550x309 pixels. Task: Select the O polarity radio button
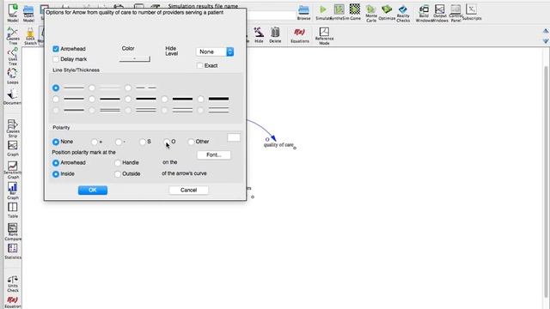tap(167, 142)
